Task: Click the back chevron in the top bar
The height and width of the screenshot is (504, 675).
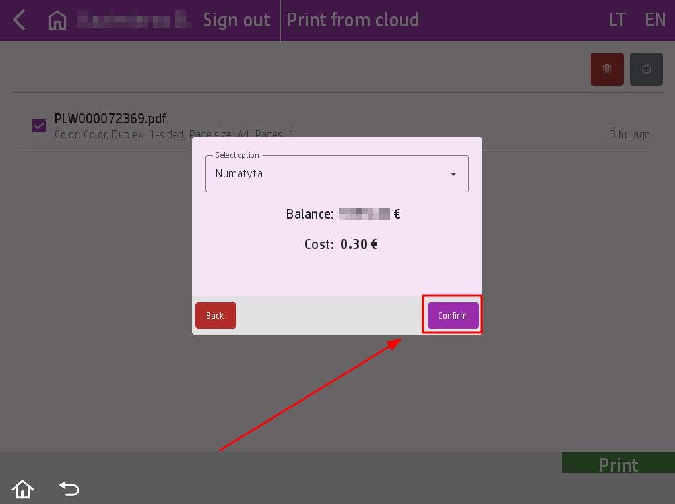Action: pos(19,20)
